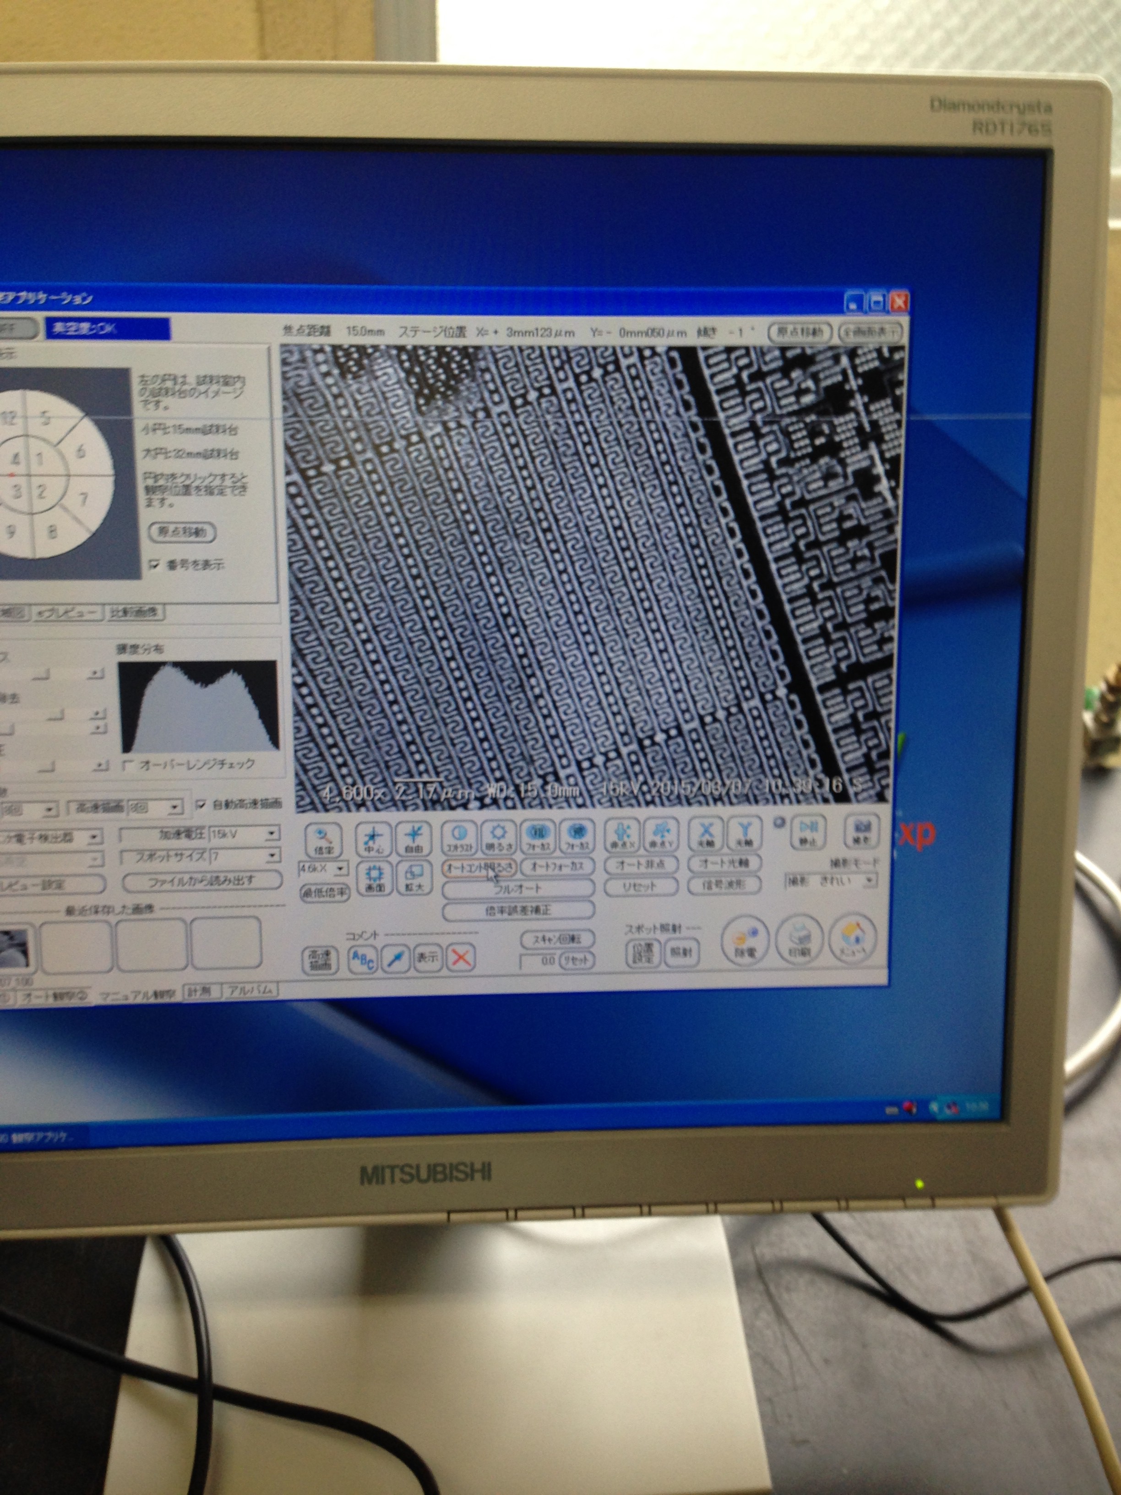Click the fine フォーカス icon
Image resolution: width=1121 pixels, height=1495 pixels.
point(577,836)
